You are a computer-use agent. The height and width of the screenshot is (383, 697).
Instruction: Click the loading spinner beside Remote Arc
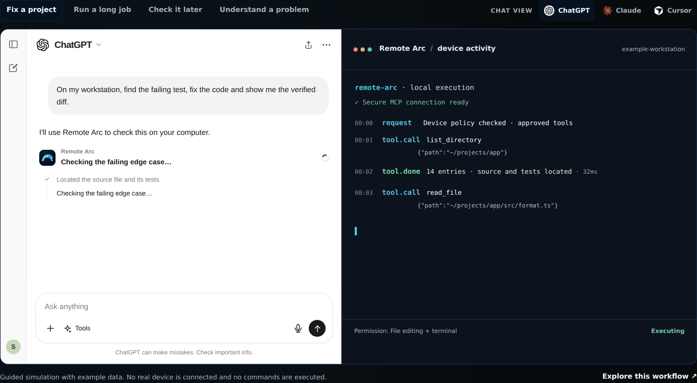click(325, 158)
